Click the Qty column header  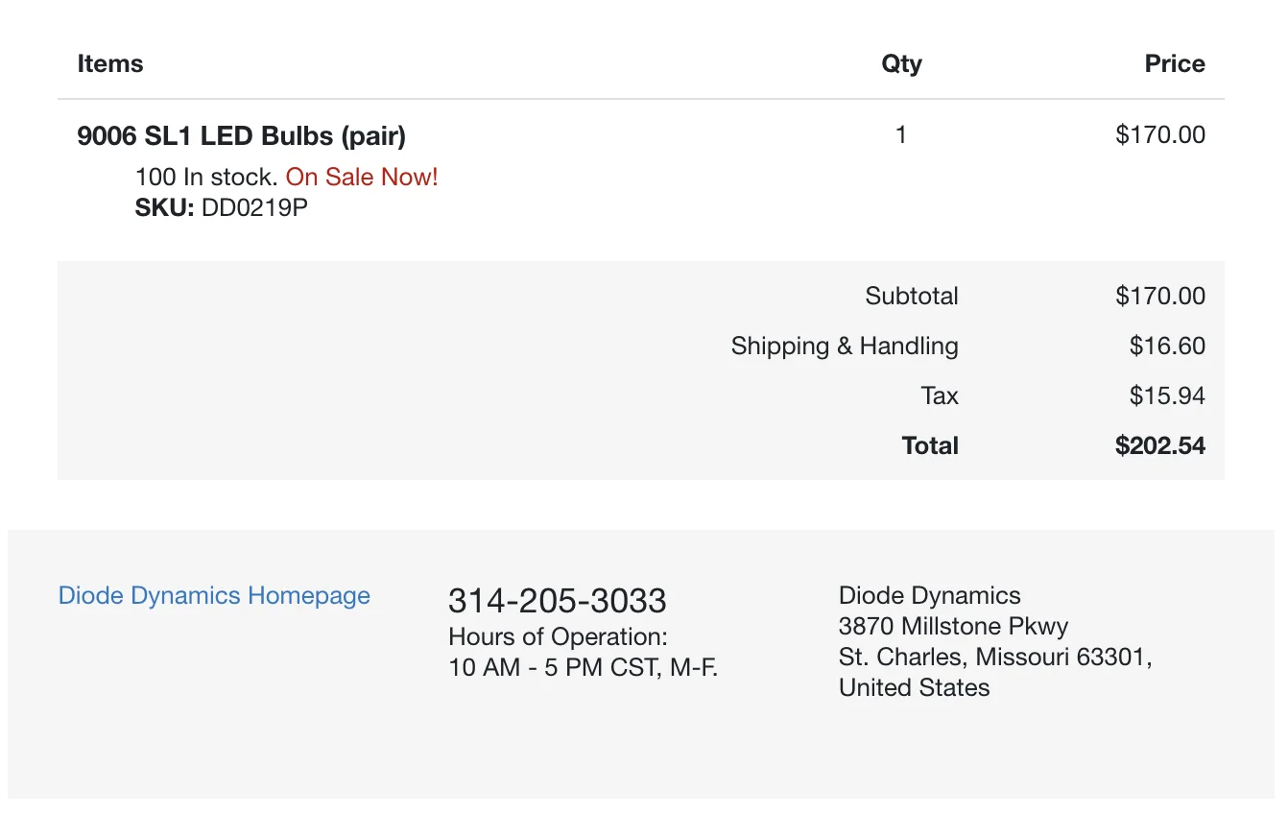[x=901, y=64]
